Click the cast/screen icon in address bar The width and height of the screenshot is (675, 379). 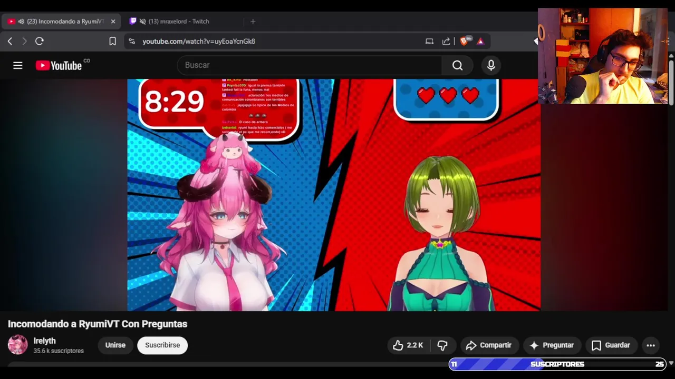[x=429, y=41]
